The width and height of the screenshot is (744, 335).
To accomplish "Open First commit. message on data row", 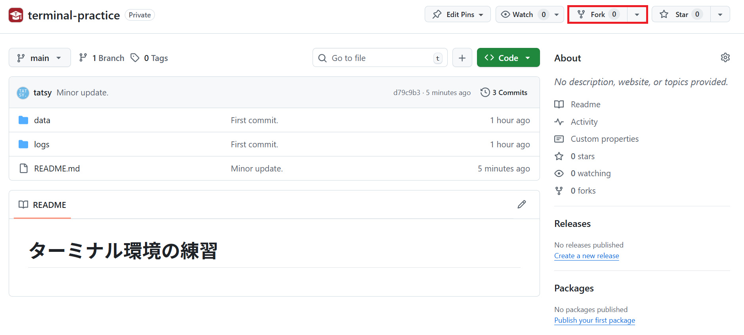I will coord(254,120).
